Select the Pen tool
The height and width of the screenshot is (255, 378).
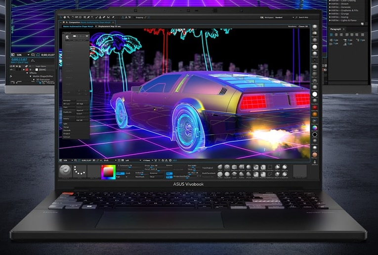88,17
